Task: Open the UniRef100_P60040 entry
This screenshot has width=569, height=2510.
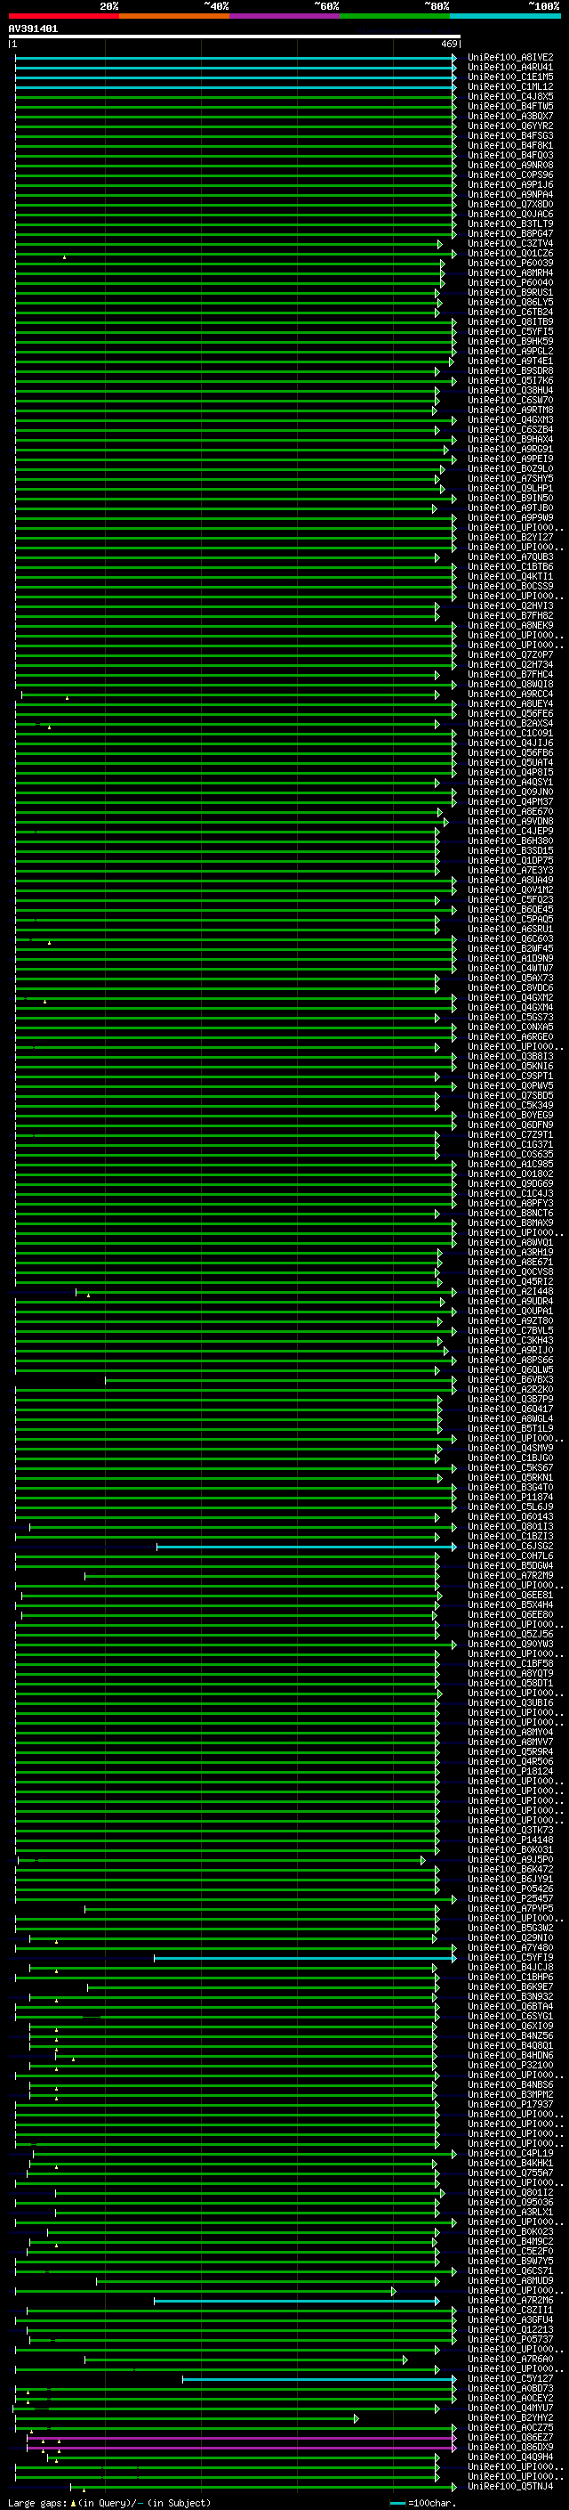Action: (x=510, y=282)
